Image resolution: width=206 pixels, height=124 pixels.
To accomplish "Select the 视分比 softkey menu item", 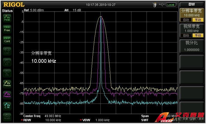I will 191,46.
